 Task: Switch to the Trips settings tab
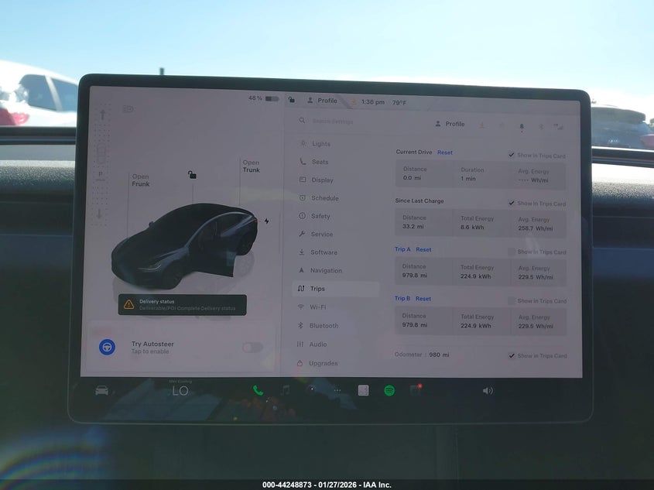(322, 289)
